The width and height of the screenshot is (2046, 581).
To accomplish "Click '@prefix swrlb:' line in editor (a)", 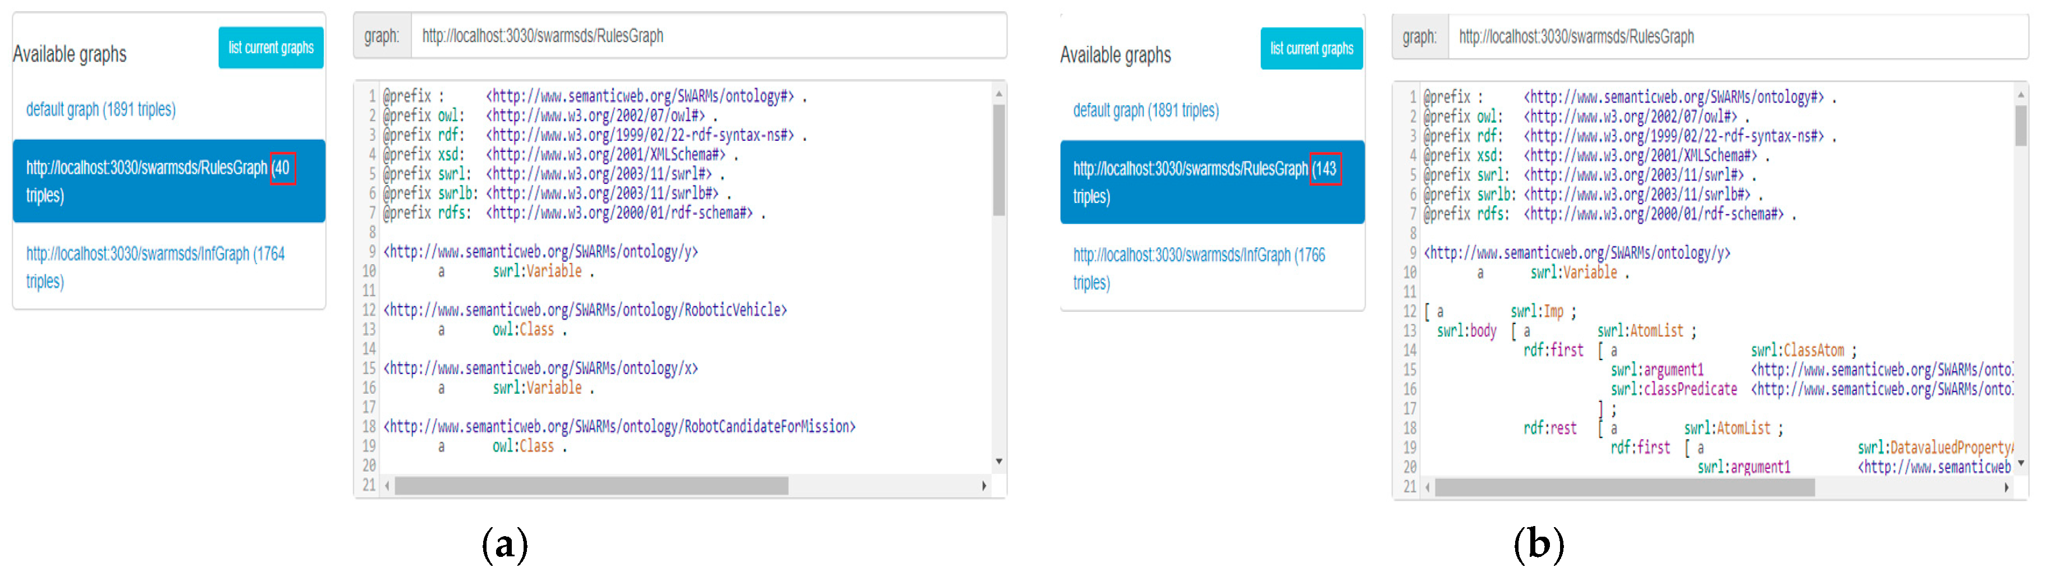I will 558,193.
